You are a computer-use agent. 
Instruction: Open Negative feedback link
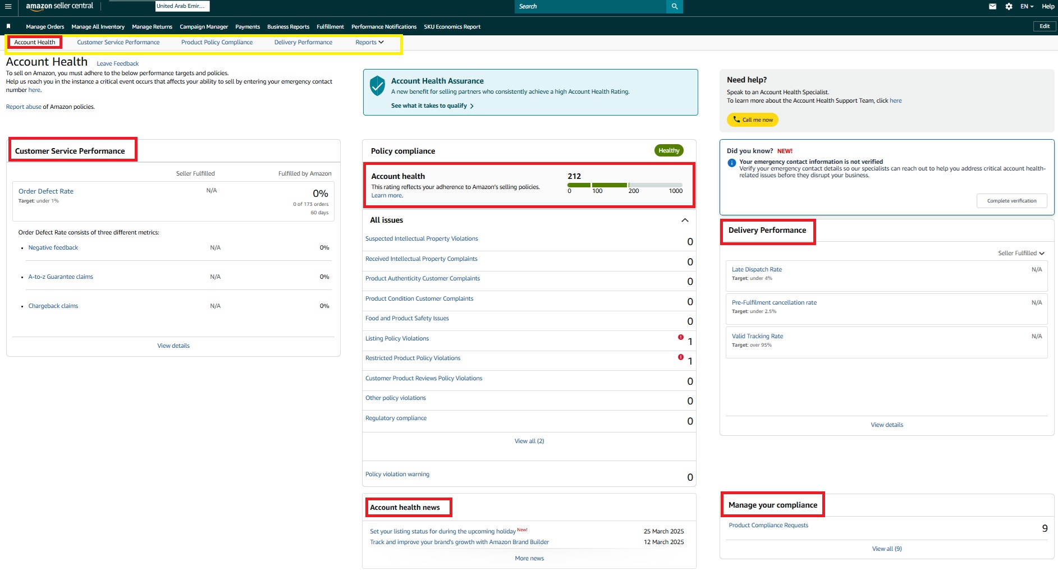point(53,247)
